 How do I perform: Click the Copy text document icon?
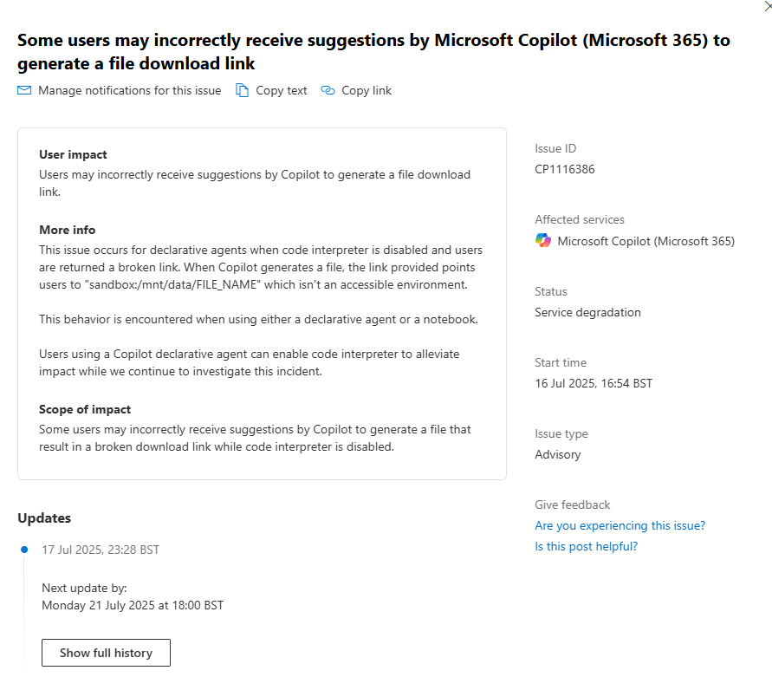click(x=242, y=90)
